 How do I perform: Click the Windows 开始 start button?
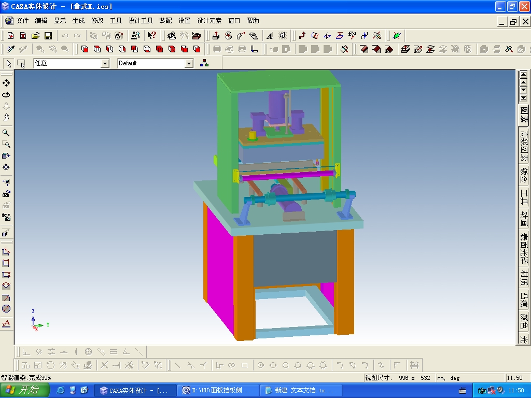click(25, 390)
